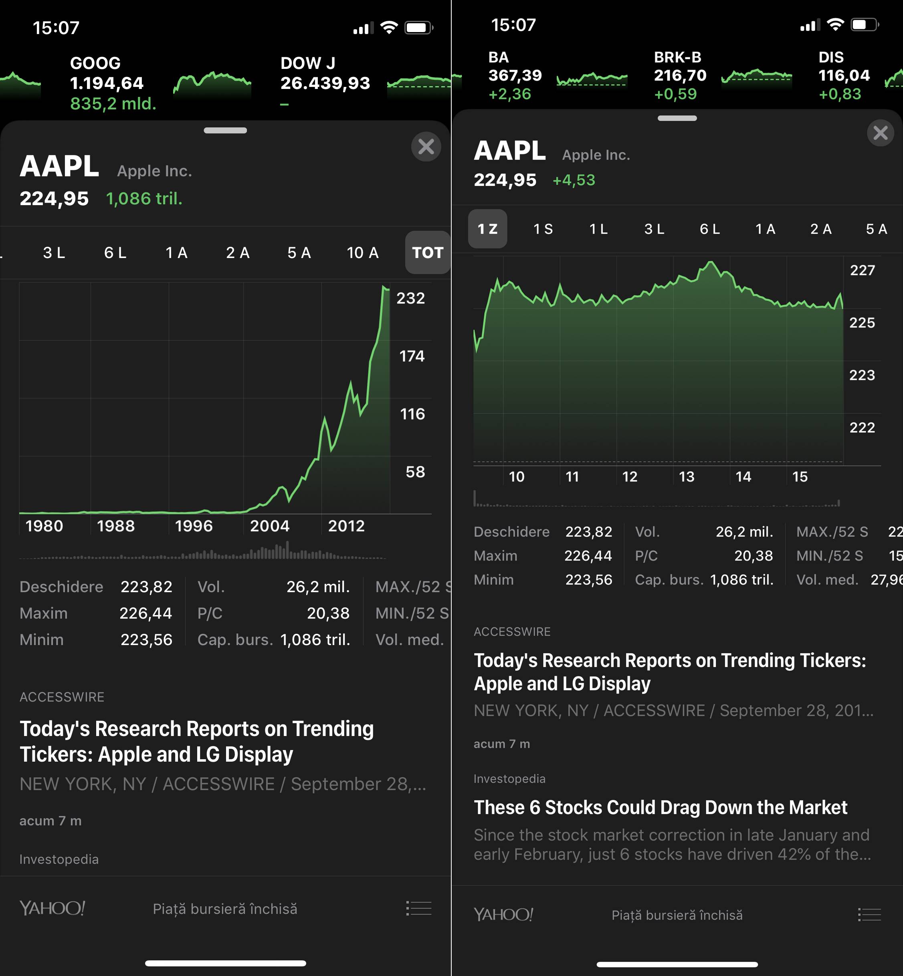Tap Cap. burs. value in left screen
903x976 pixels.
click(315, 639)
